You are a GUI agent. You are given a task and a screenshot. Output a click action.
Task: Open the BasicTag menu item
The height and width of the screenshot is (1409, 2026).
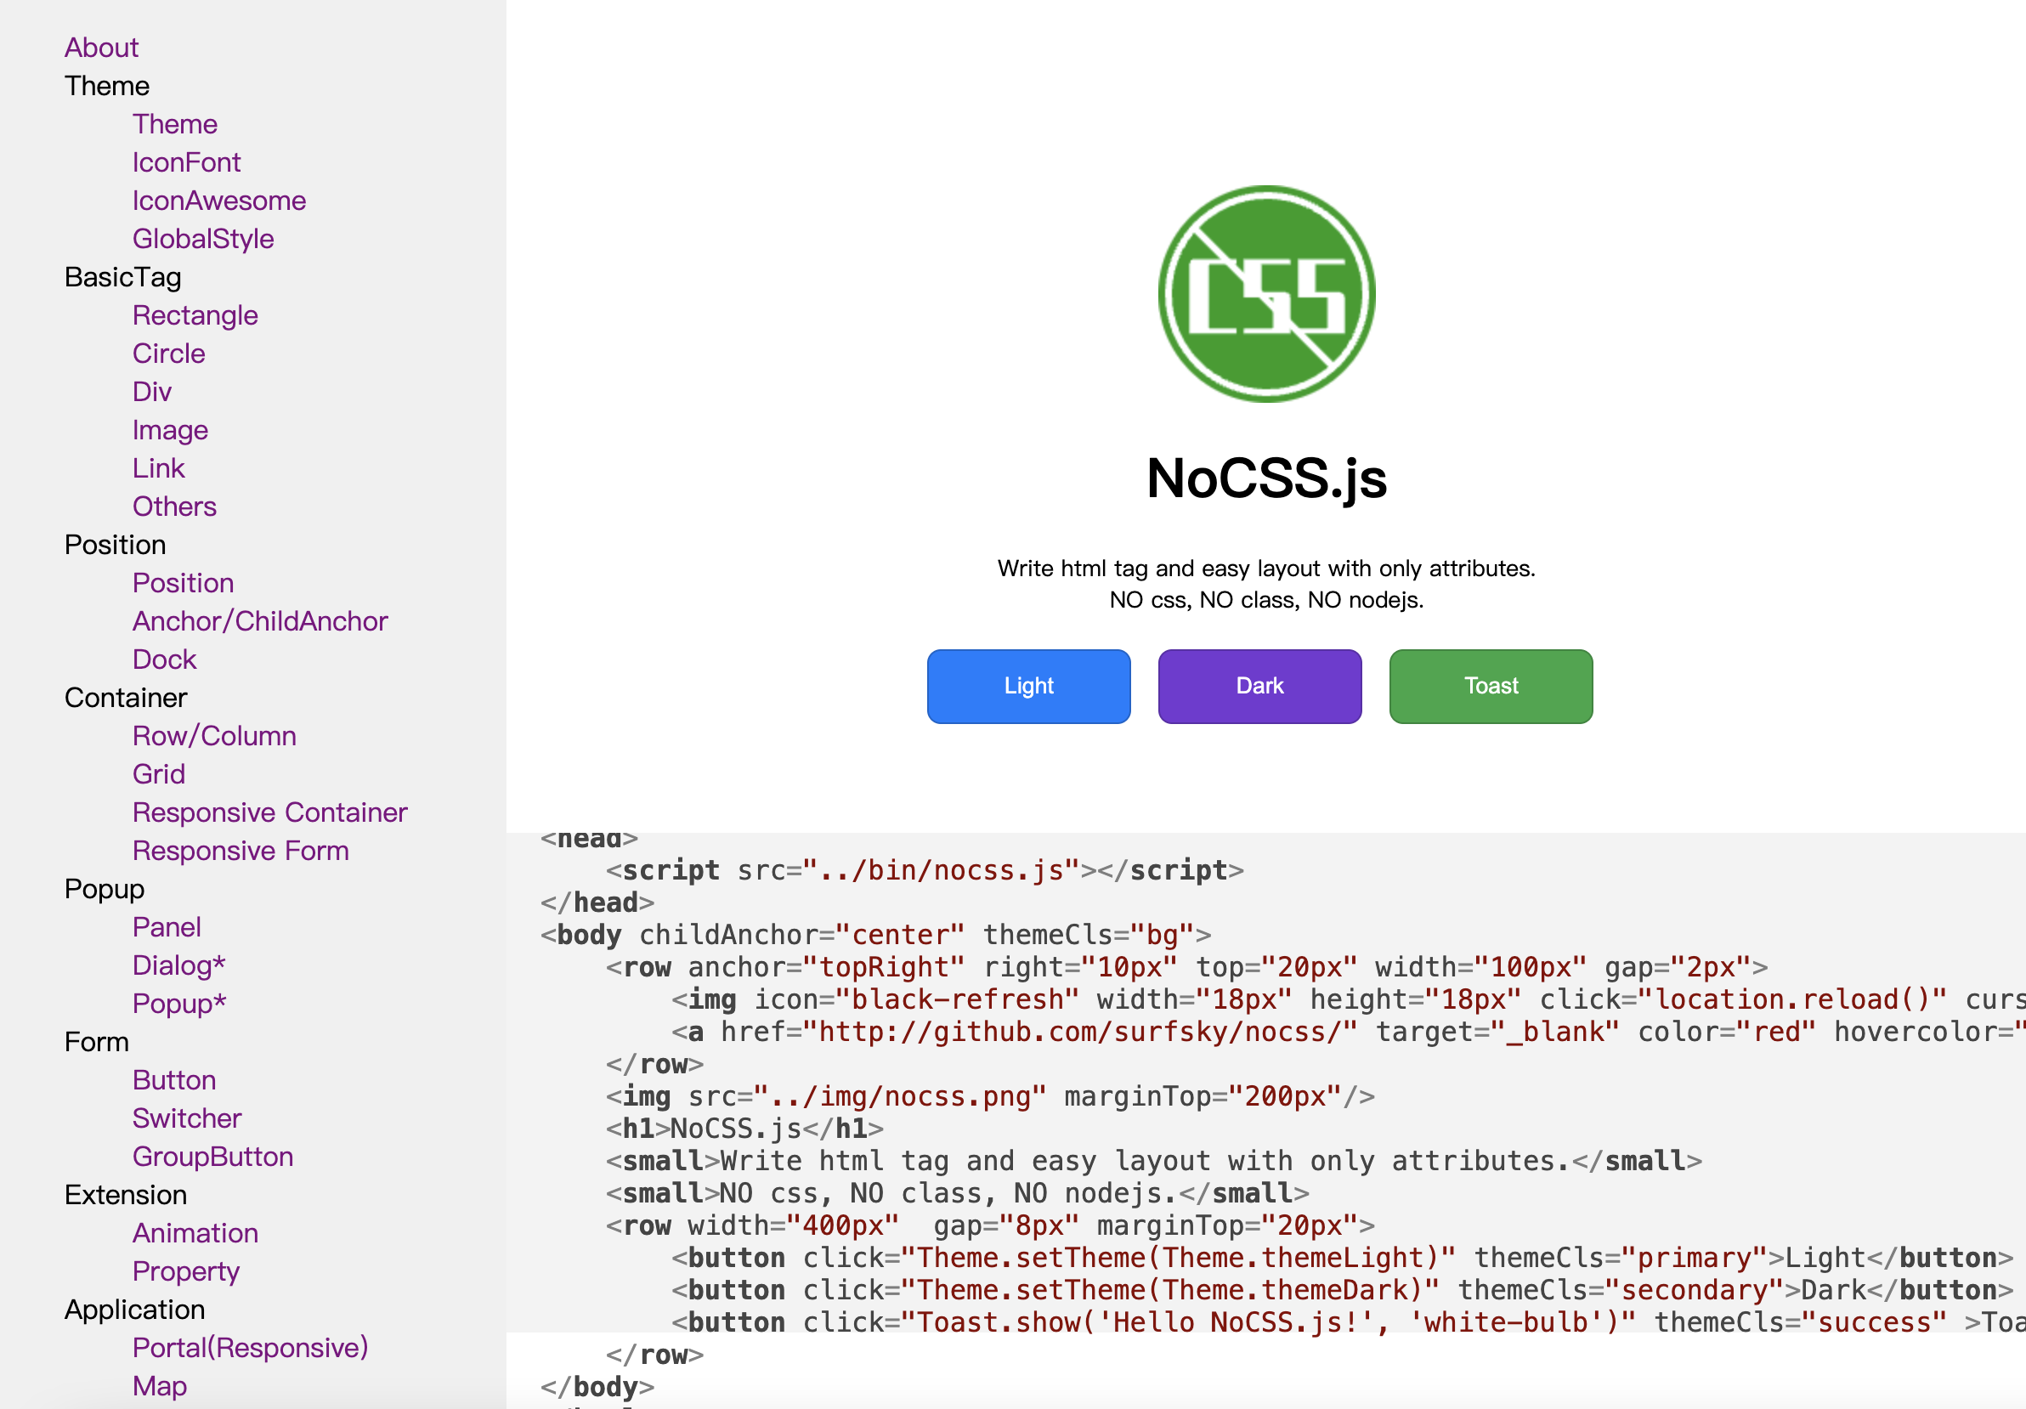pyautogui.click(x=123, y=277)
